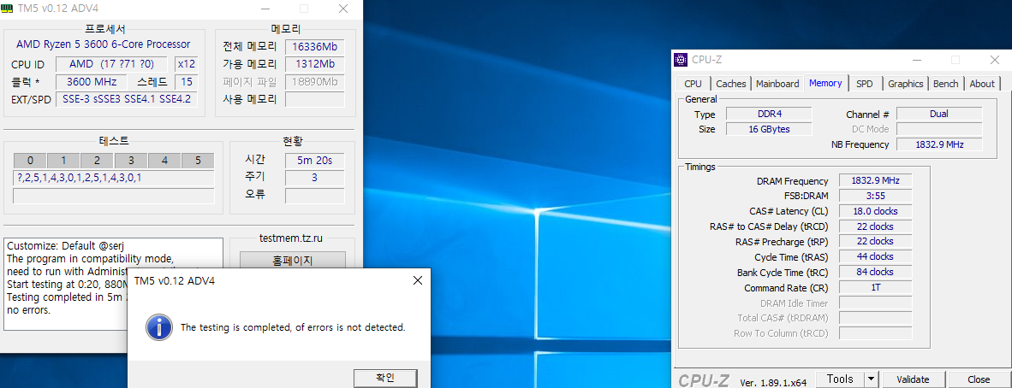
Task: Click the FSB:DRAM 3:55 value
Action: point(875,196)
